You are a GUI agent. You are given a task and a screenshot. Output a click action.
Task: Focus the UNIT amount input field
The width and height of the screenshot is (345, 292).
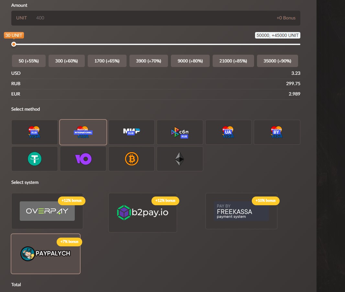(155, 18)
